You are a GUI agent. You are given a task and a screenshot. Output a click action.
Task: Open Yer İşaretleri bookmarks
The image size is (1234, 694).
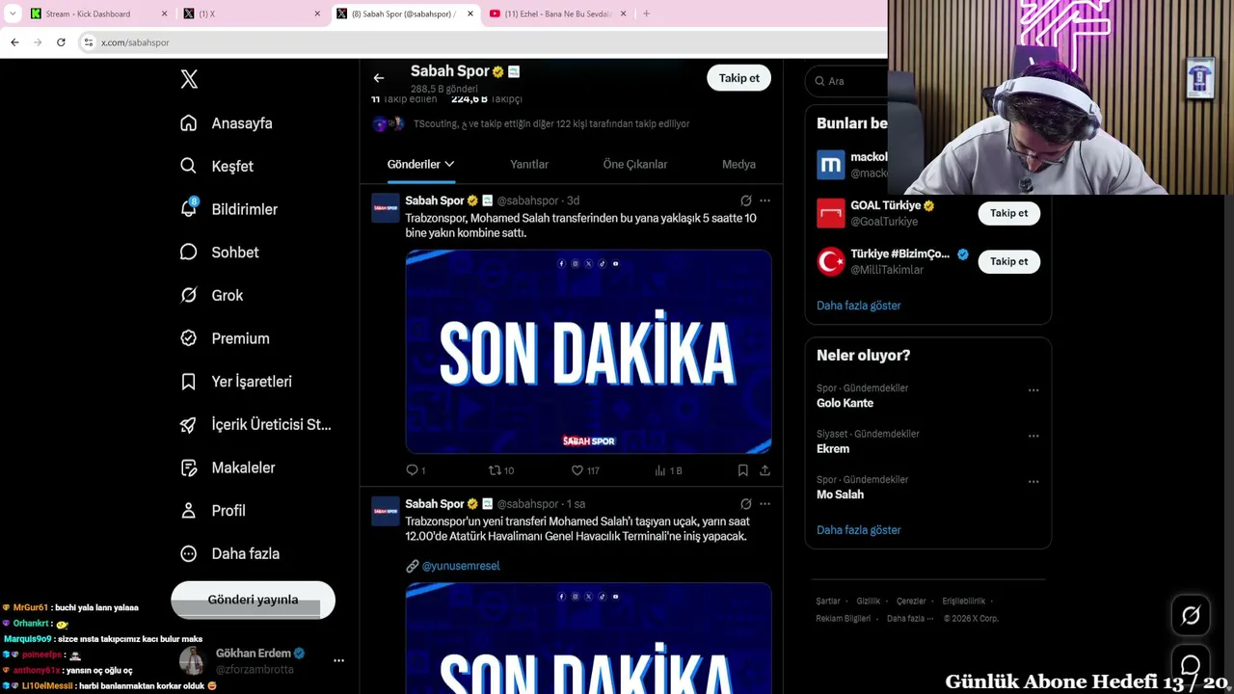[235, 382]
